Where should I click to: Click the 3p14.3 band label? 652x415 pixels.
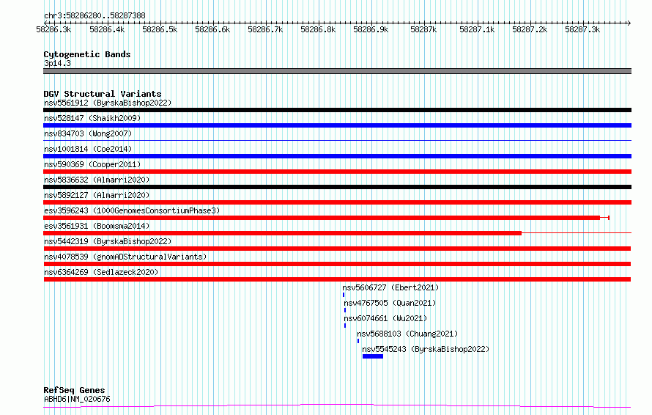[57, 63]
